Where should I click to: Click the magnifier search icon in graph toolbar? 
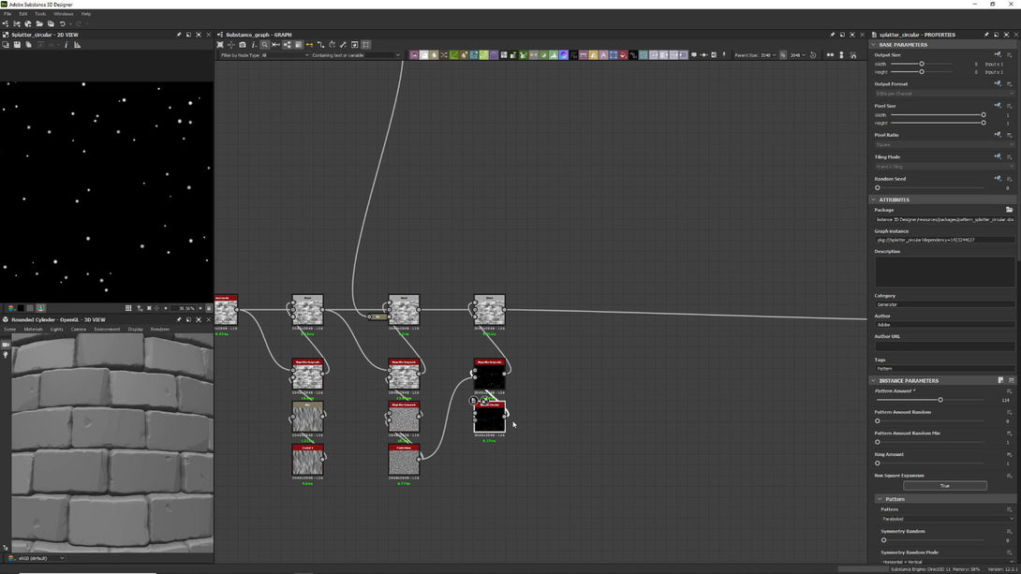(x=265, y=45)
